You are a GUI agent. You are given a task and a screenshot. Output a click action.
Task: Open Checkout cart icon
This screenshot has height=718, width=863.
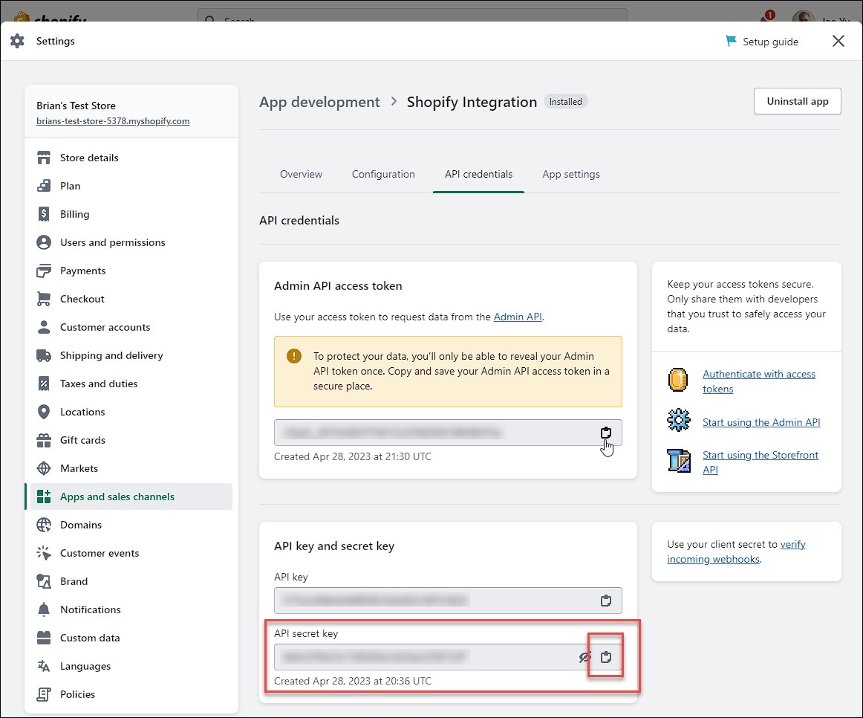pyautogui.click(x=44, y=299)
